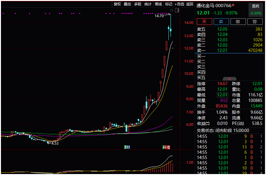Click the 跌停 limit-down value 12.01
This screenshot has width=266, height=175.
tap(257, 84)
